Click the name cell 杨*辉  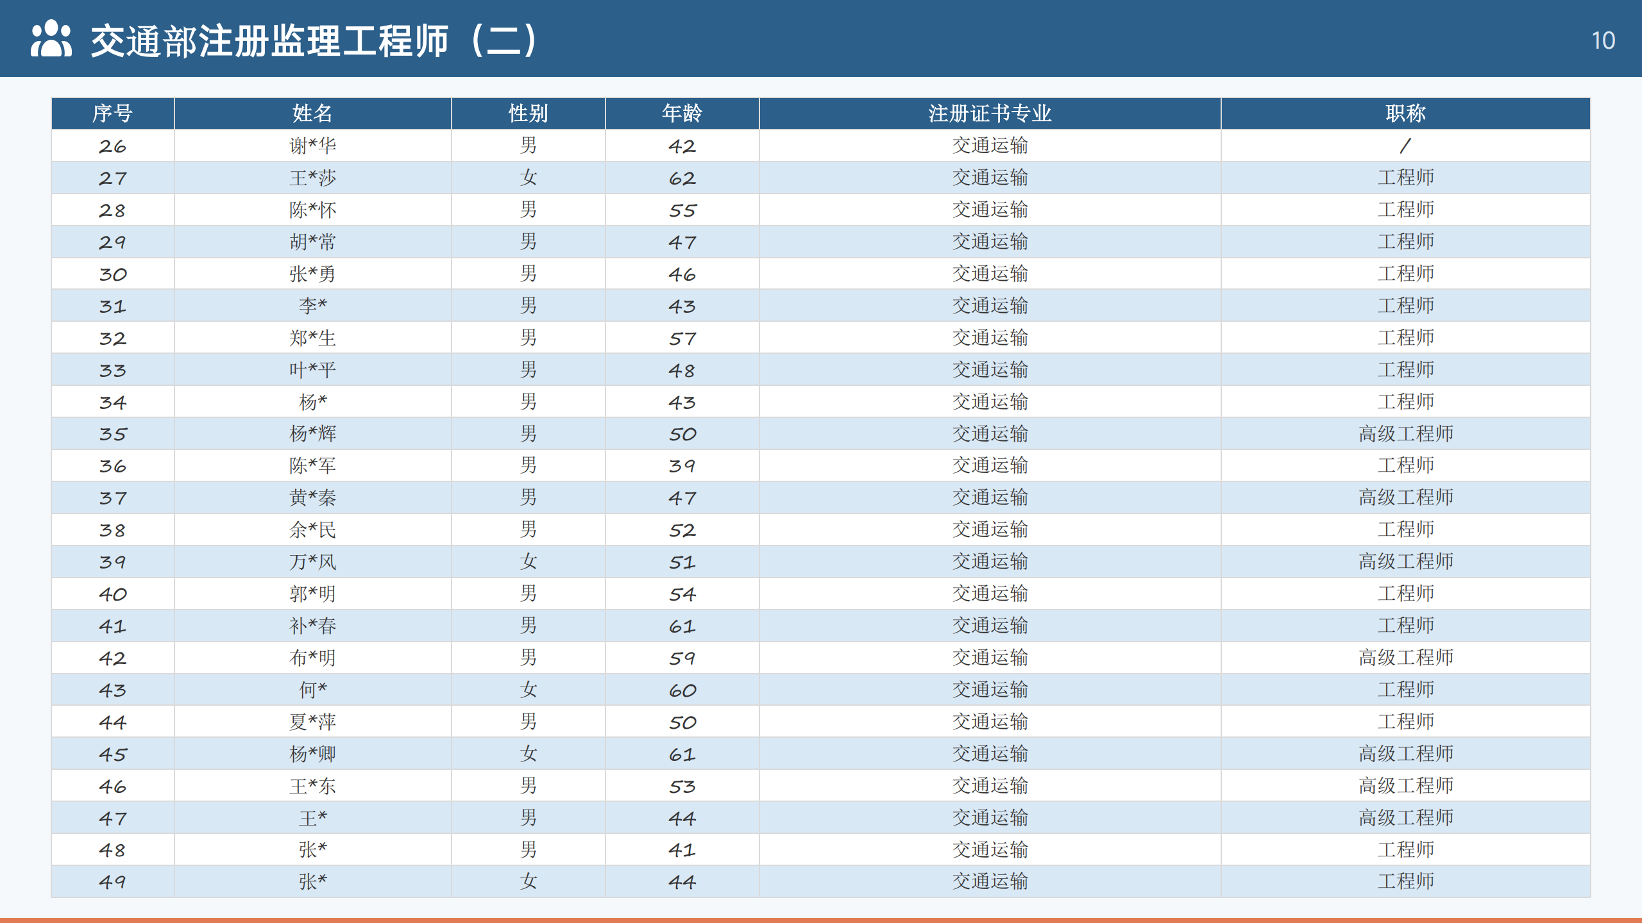click(313, 434)
